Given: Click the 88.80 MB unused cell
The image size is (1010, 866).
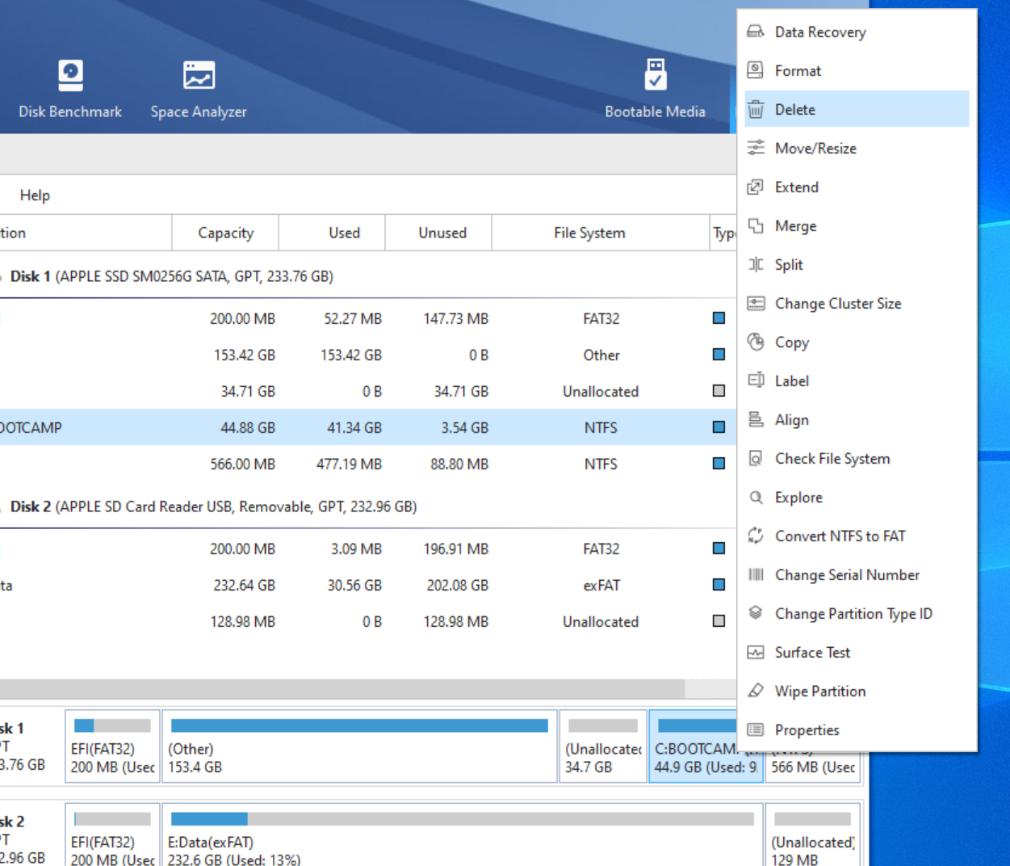Looking at the screenshot, I should [x=459, y=464].
